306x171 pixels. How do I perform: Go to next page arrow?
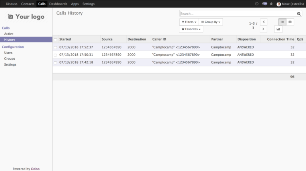point(263,29)
